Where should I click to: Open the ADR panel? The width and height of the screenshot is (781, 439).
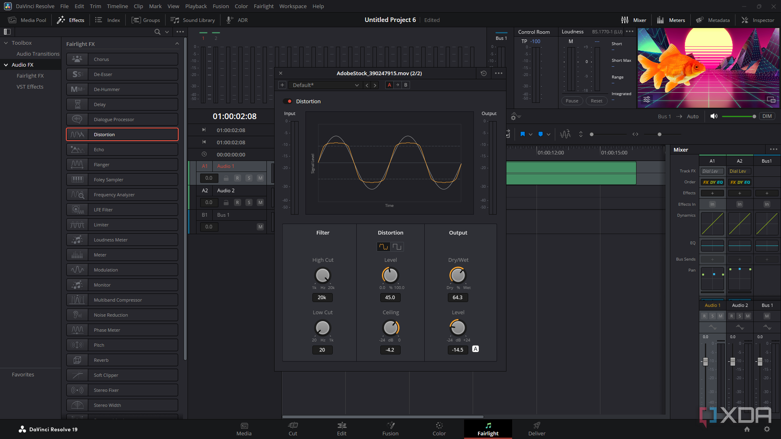click(x=237, y=20)
